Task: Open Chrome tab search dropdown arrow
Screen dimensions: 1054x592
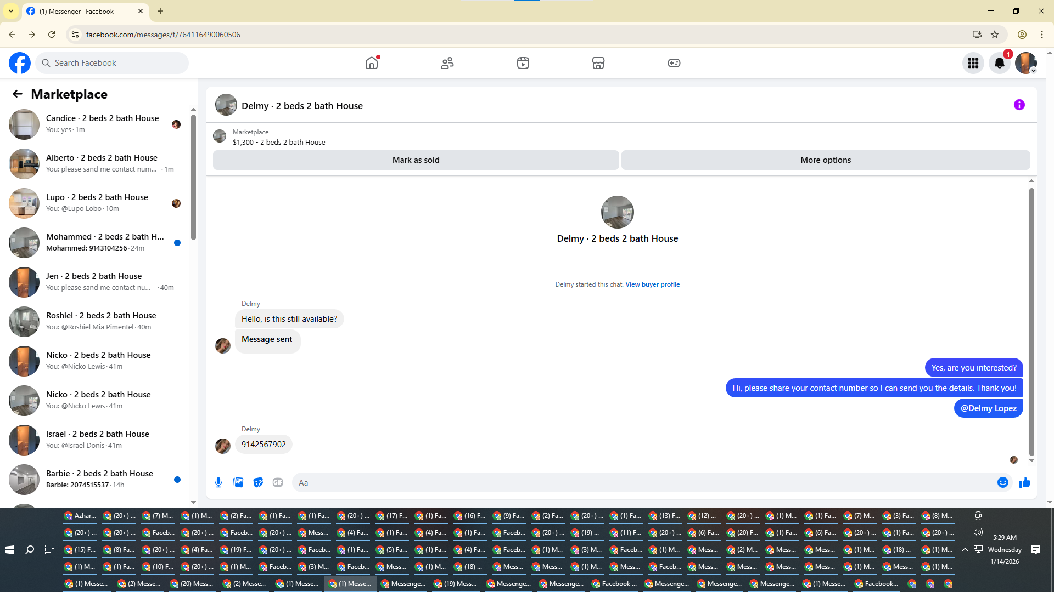Action: [10, 11]
